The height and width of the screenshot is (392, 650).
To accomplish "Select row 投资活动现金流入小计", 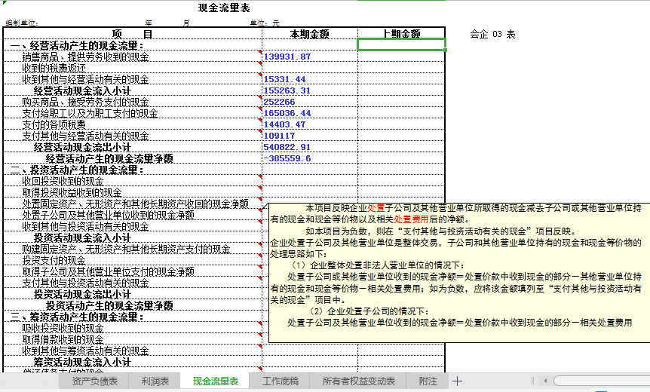I will point(133,237).
